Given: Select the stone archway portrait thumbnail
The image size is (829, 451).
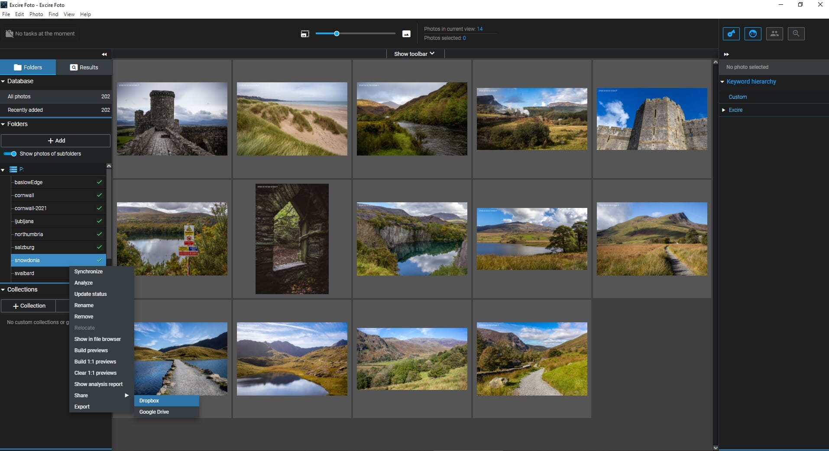Looking at the screenshot, I should click(292, 239).
